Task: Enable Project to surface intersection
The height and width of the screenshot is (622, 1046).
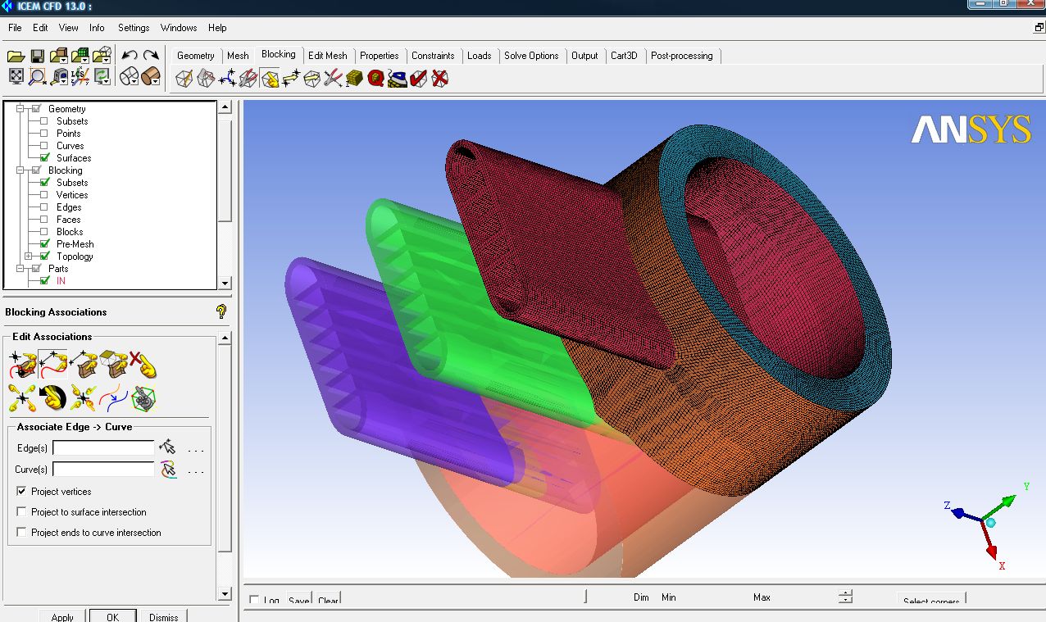Action: click(x=21, y=512)
